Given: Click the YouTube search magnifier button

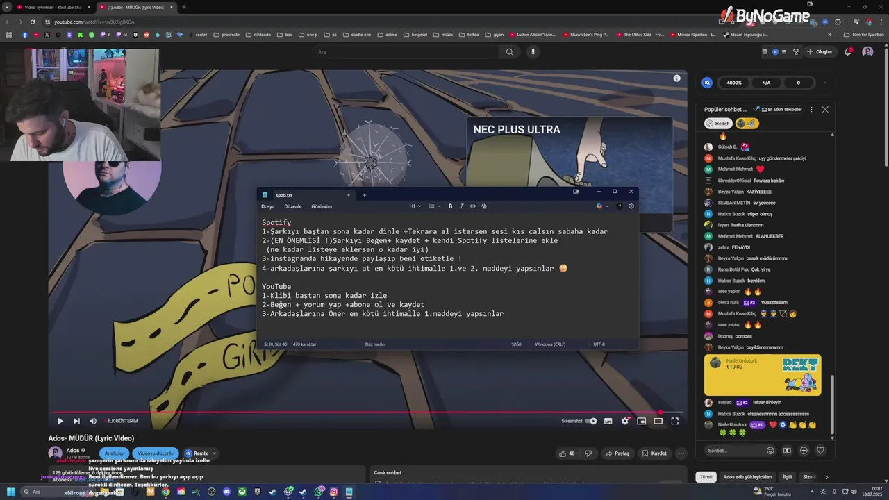Looking at the screenshot, I should (509, 52).
